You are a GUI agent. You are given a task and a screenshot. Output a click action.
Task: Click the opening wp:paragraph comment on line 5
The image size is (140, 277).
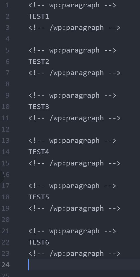pyautogui.click(x=72, y=51)
